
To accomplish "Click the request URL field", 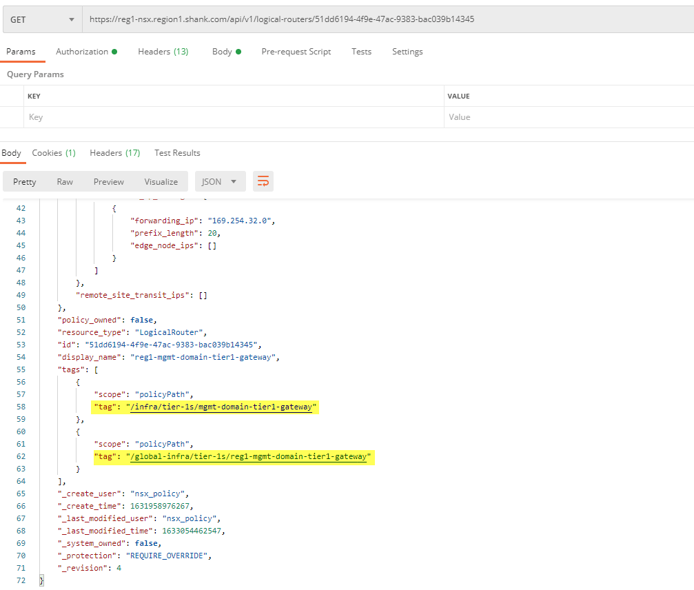I will tap(388, 19).
